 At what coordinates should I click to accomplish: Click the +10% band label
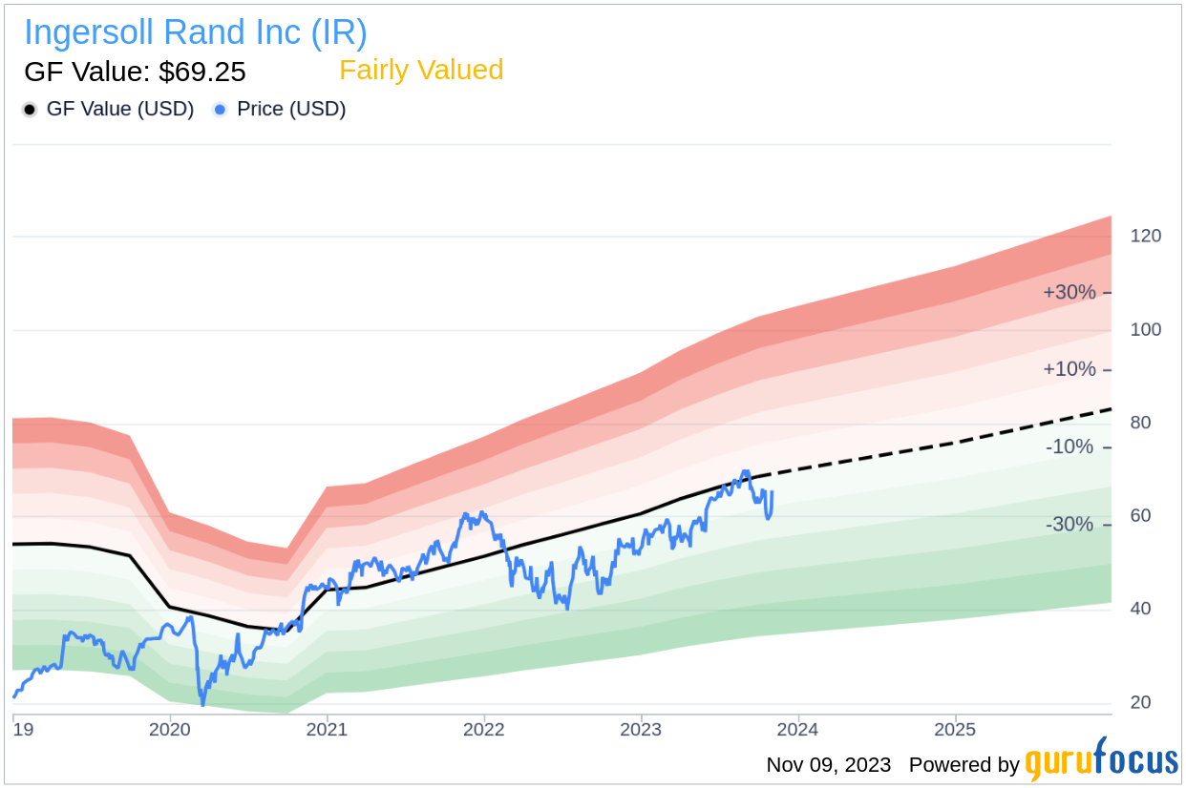(1070, 369)
